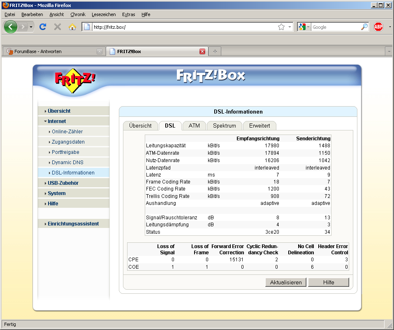Image resolution: width=394 pixels, height=330 pixels.
Task: Open the Lesezeichen menu
Action: point(104,14)
